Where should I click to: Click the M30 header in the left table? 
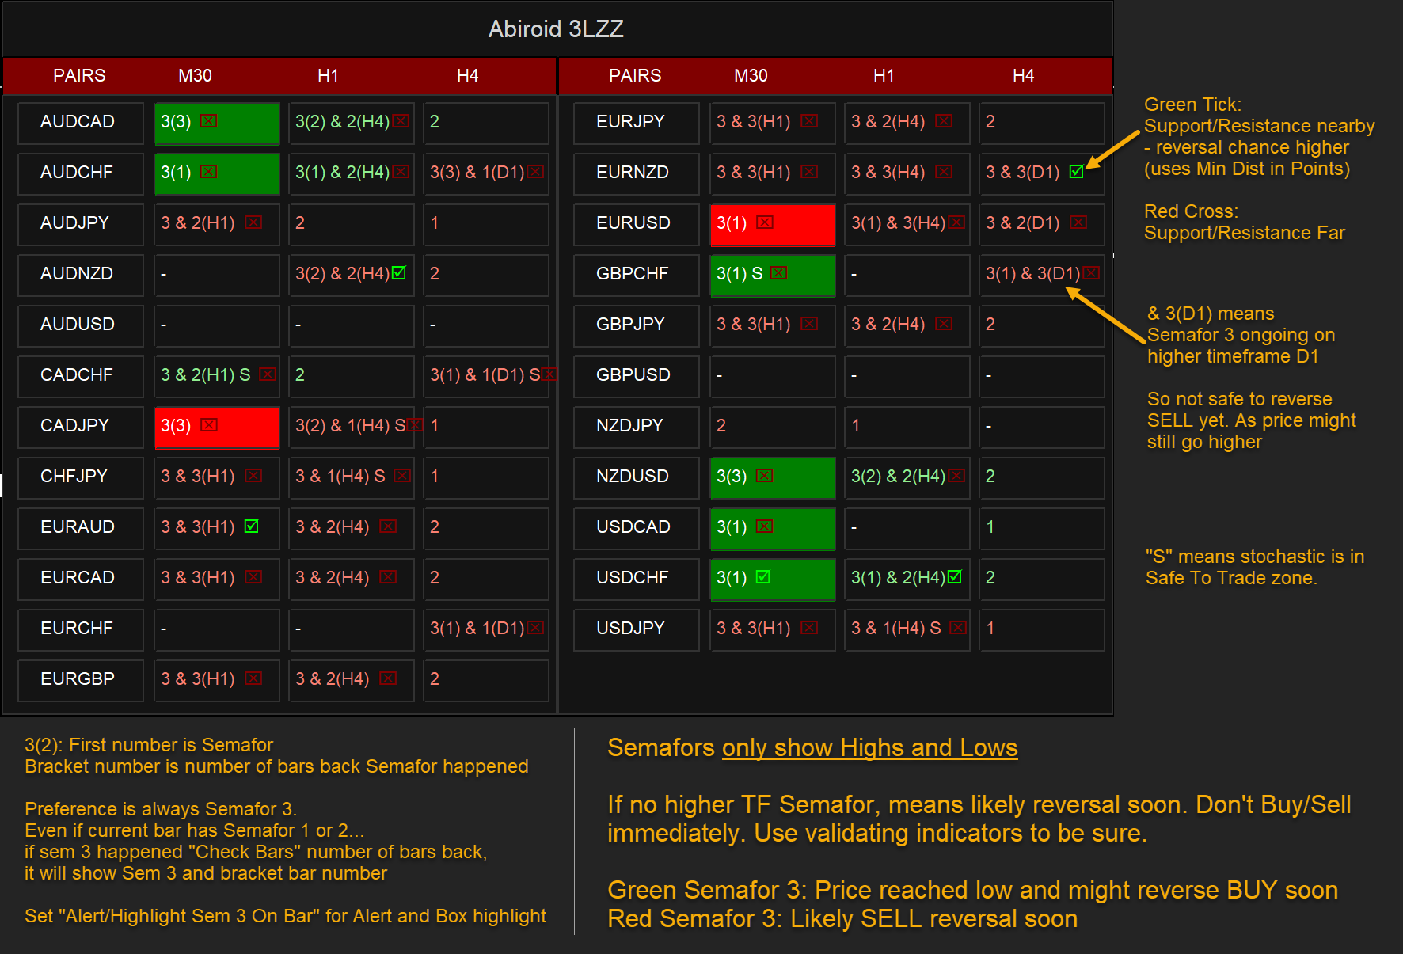(x=195, y=76)
